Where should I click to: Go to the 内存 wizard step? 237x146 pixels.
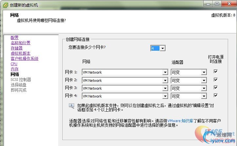point(14,69)
